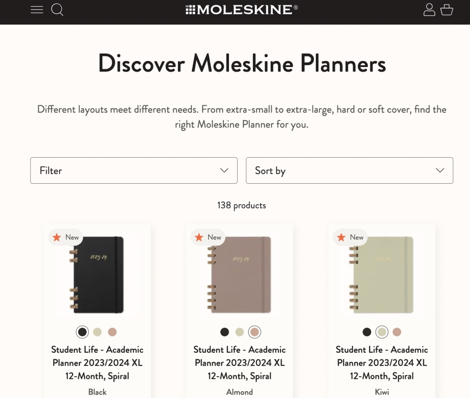Image resolution: width=470 pixels, height=398 pixels.
Task: Open the user account icon
Action: pos(429,10)
